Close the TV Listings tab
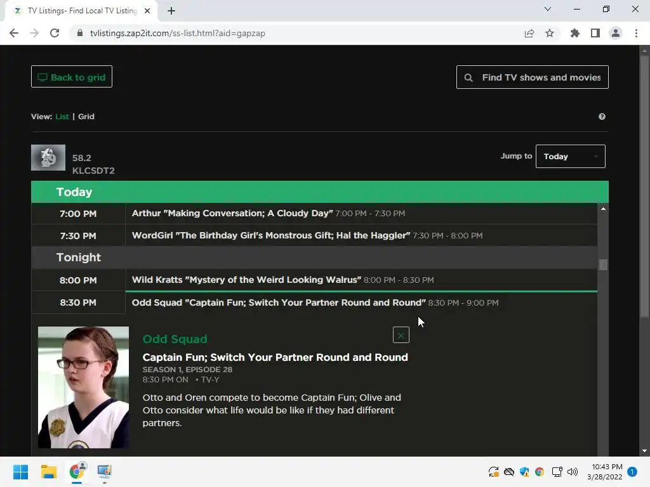Image resolution: width=650 pixels, height=487 pixels. (147, 11)
